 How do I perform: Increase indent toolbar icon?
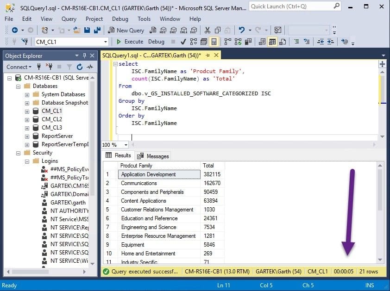tap(331, 42)
